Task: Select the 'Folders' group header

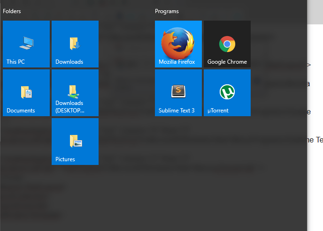Action: [x=12, y=11]
